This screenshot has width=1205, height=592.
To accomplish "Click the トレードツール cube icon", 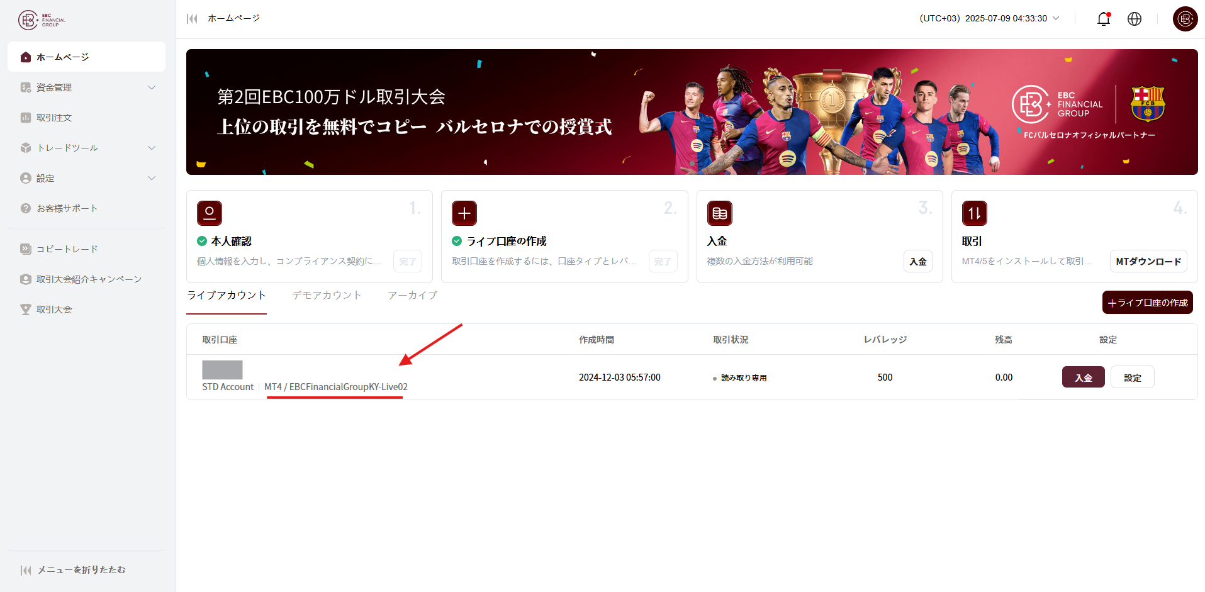I will click(x=26, y=148).
